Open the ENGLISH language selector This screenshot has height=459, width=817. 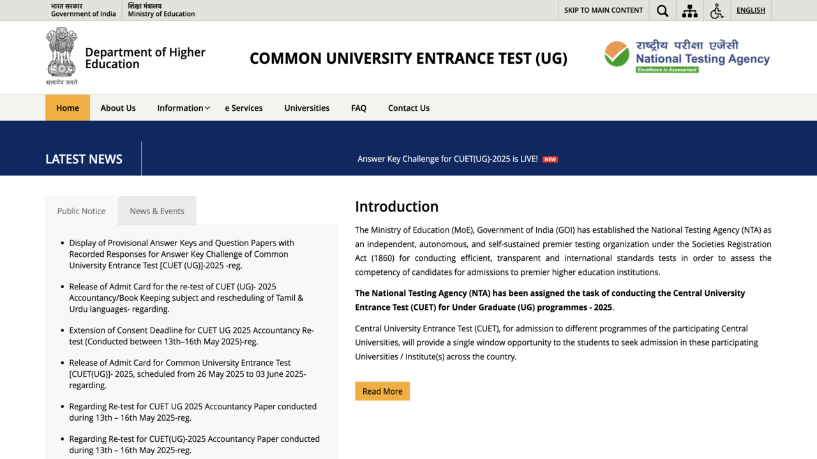click(x=751, y=10)
